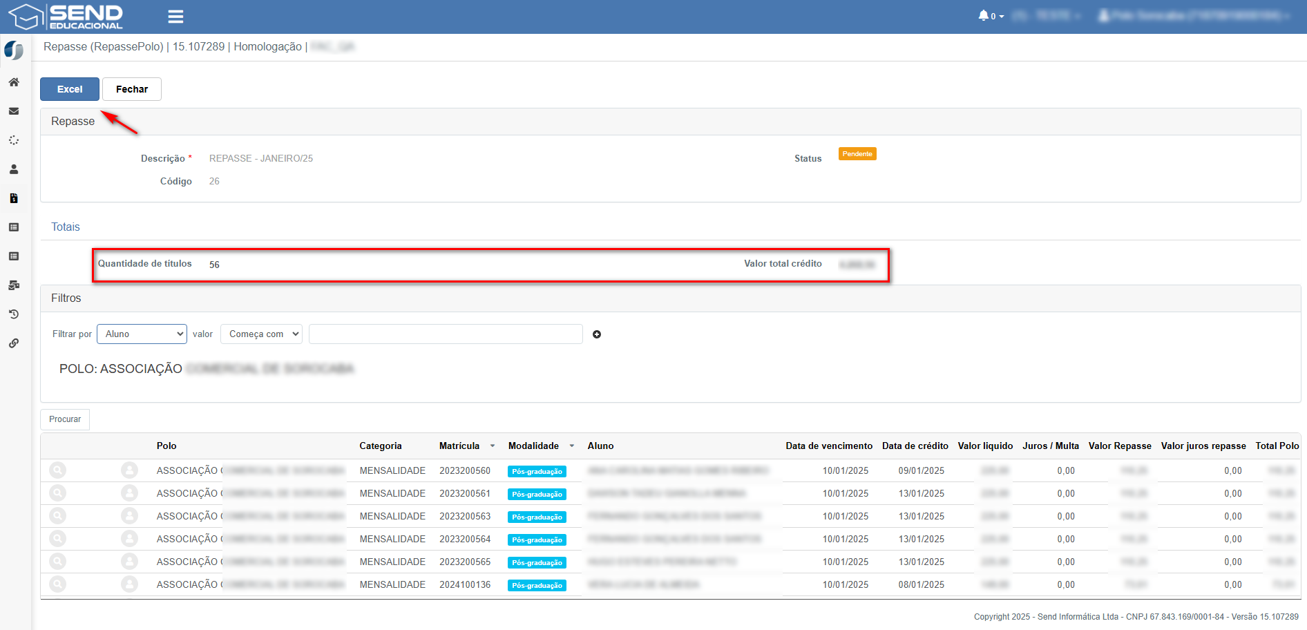Open student profile icon for matrícula 2023200565
This screenshot has height=630, width=1307.
(x=129, y=562)
